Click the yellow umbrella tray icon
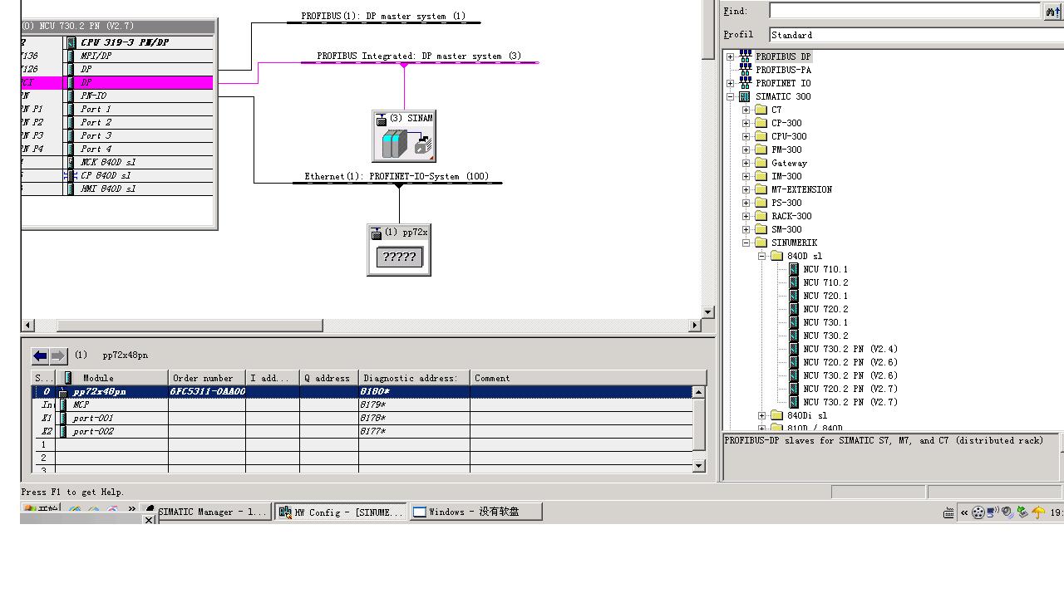This screenshot has width=1064, height=598. click(1038, 512)
